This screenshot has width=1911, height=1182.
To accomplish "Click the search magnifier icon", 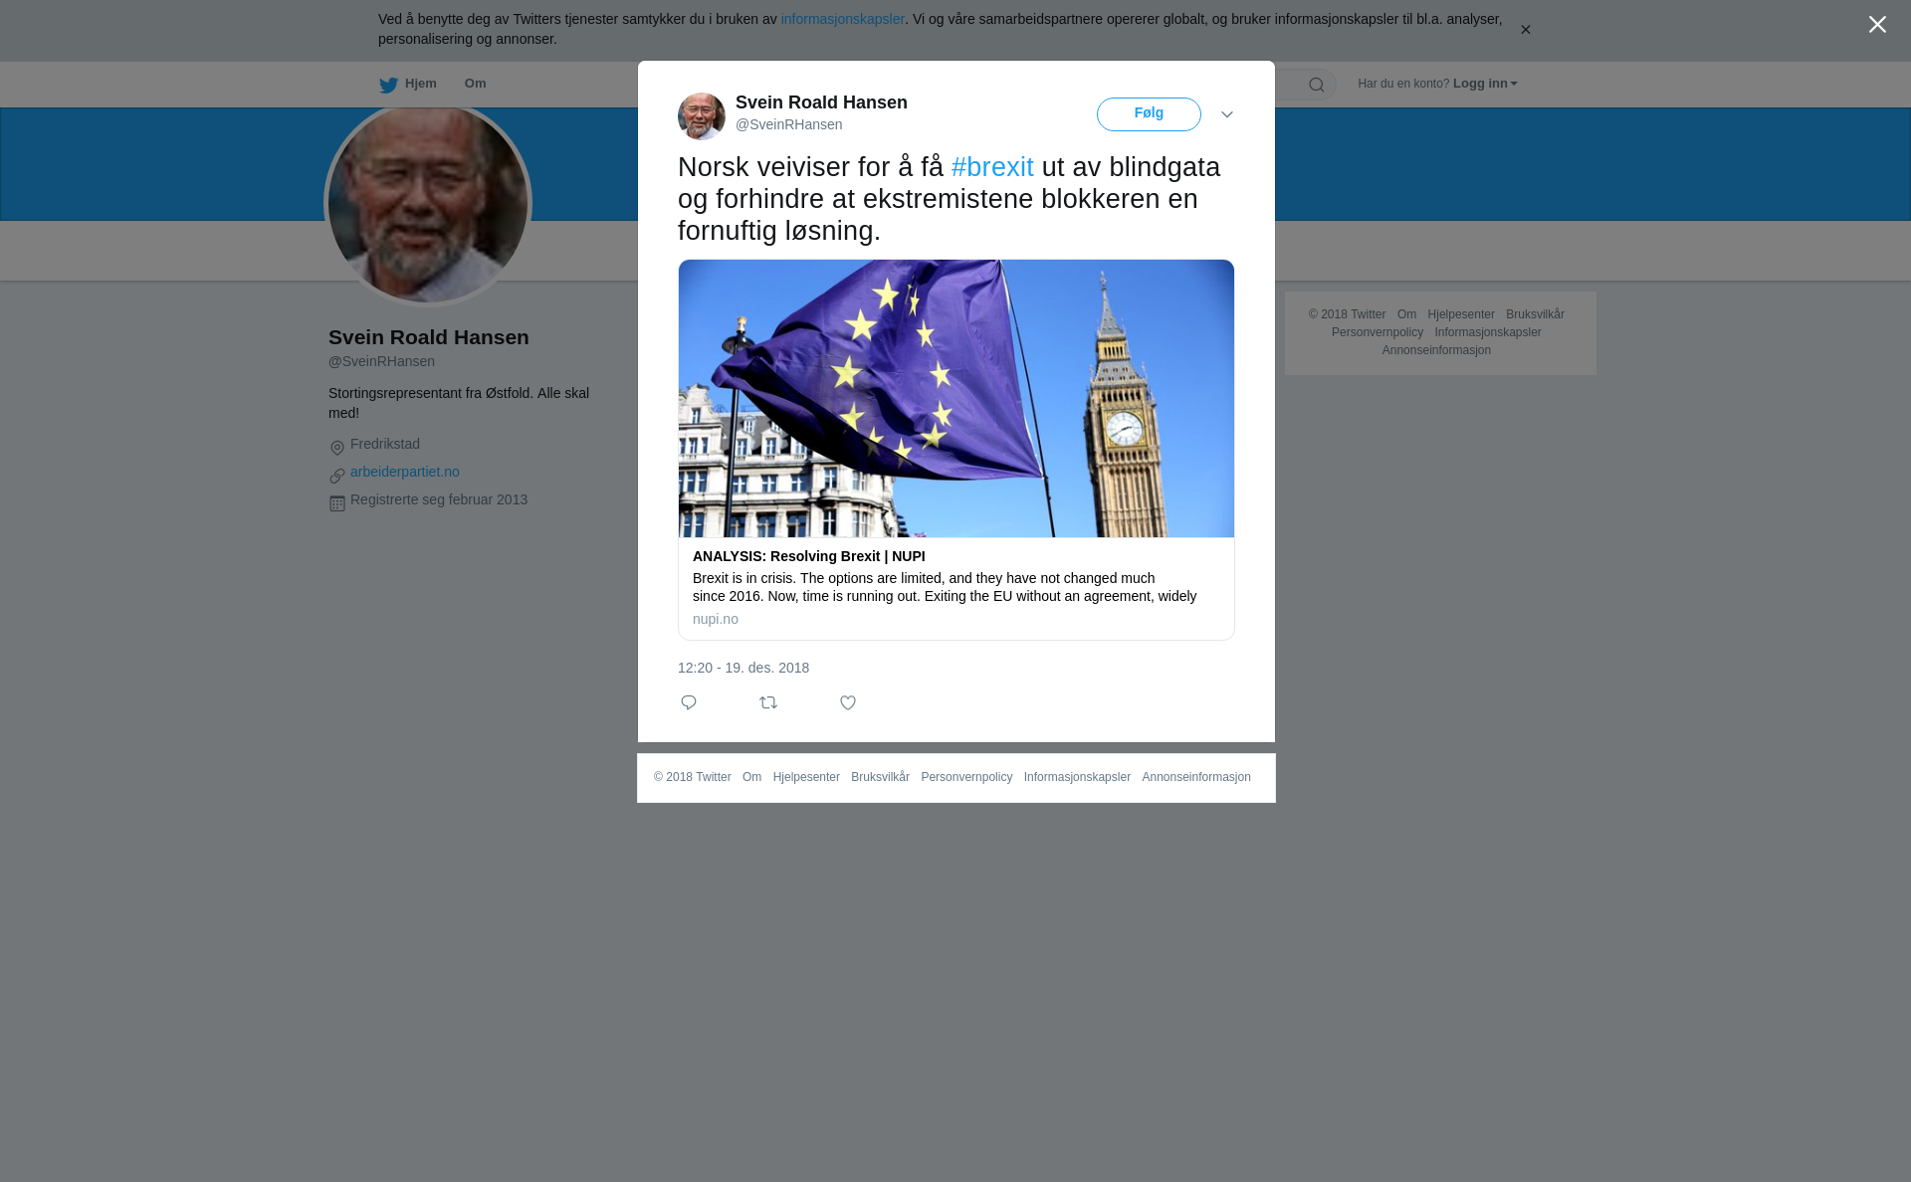I will tap(1316, 85).
